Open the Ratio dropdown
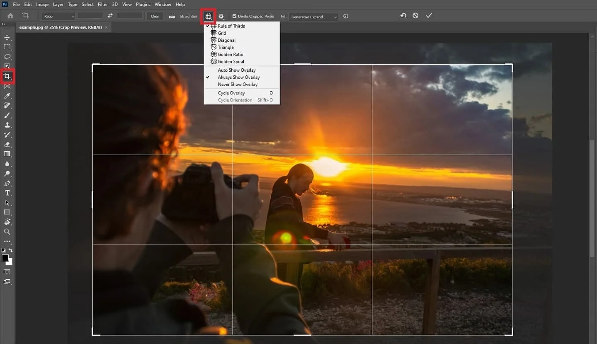The height and width of the screenshot is (344, 597). tap(57, 16)
